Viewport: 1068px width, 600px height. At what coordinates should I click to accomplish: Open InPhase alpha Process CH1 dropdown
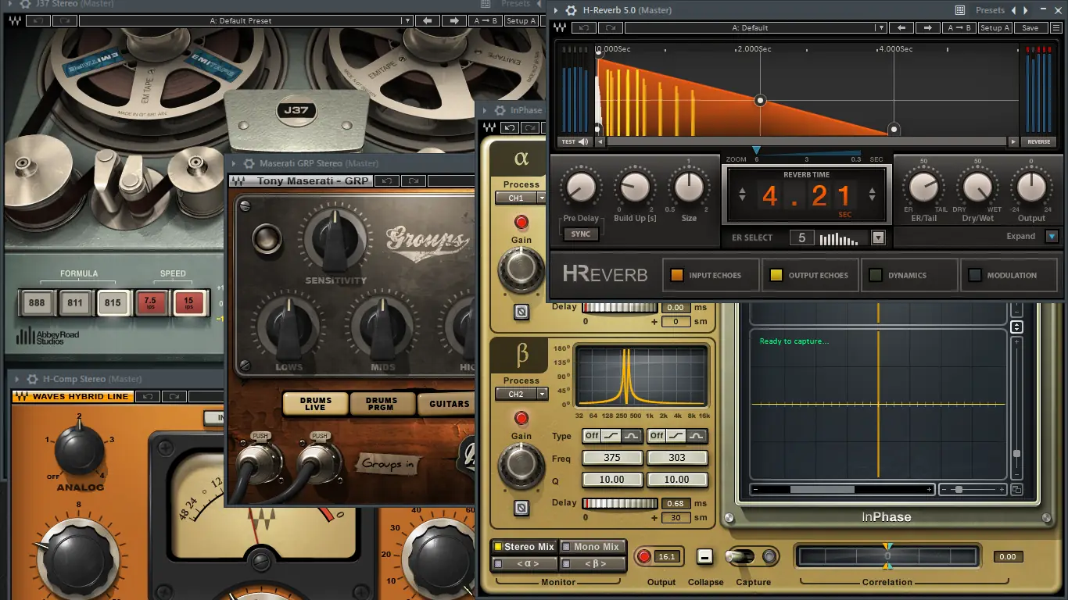pos(521,198)
